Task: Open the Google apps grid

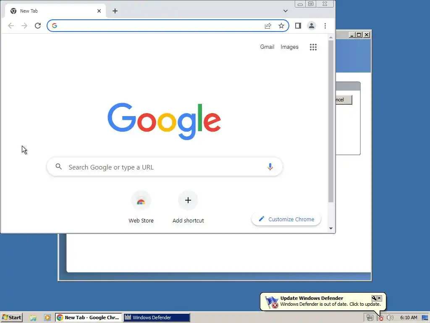Action: point(313,47)
